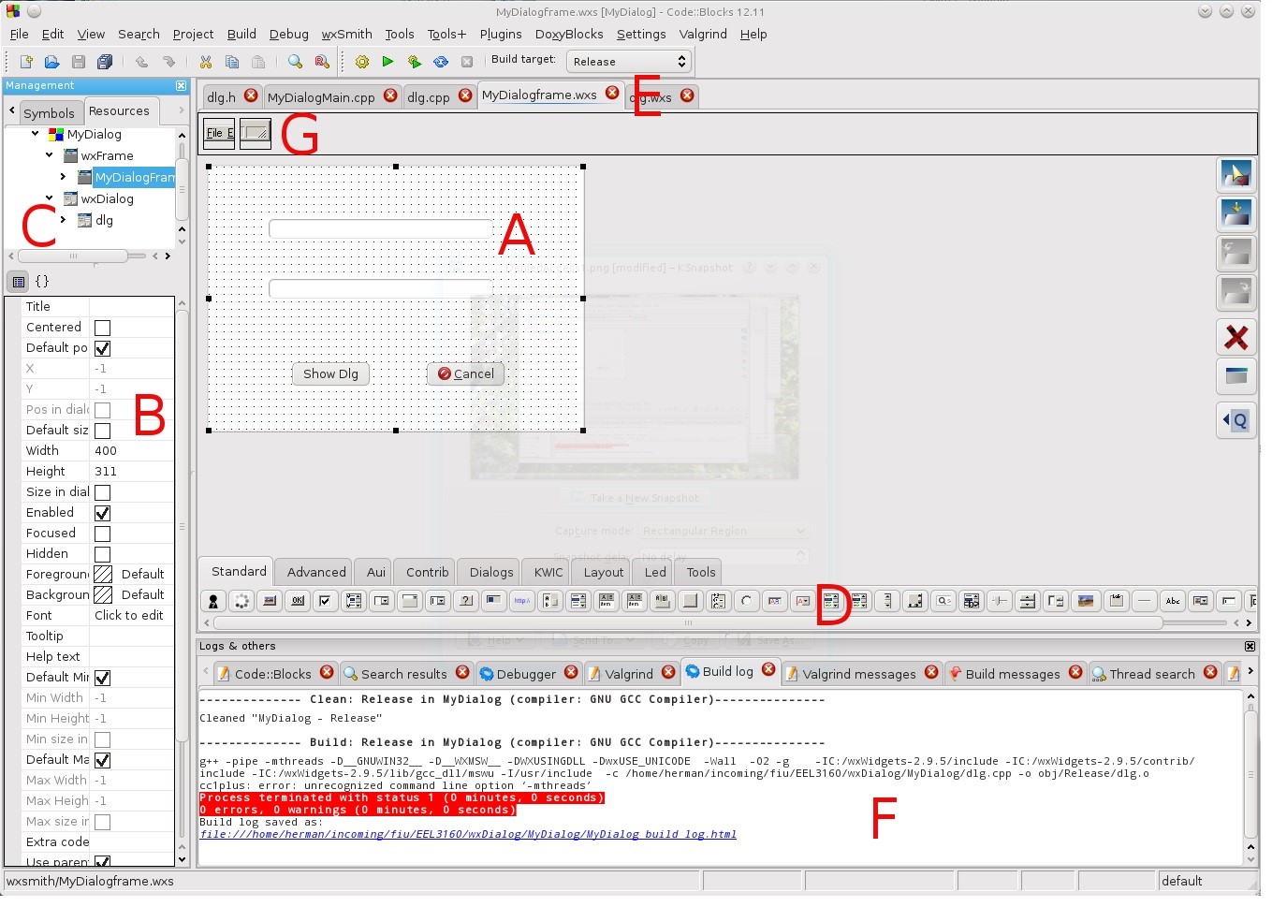Expand the dlg item under wxDialog

[63, 220]
